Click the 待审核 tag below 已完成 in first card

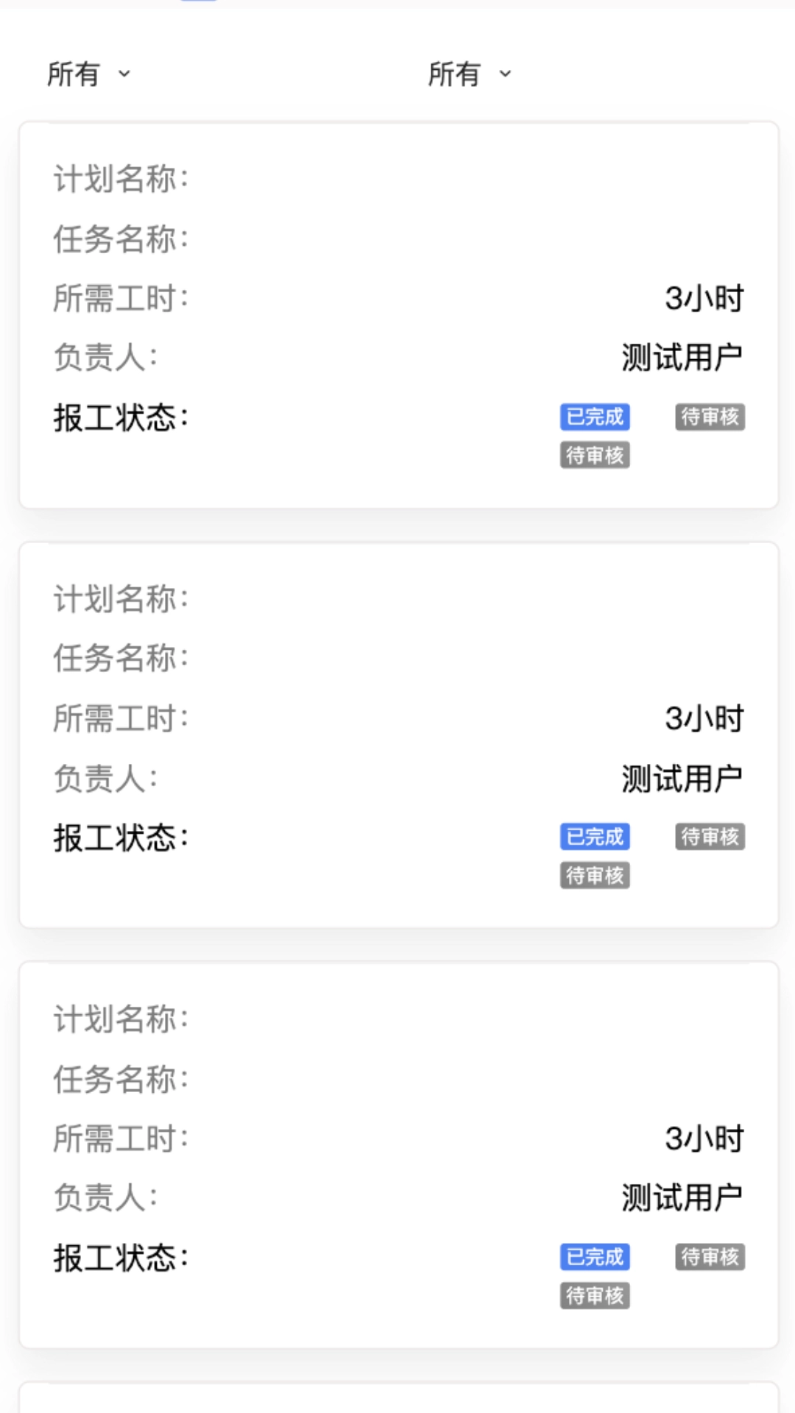pyautogui.click(x=595, y=456)
